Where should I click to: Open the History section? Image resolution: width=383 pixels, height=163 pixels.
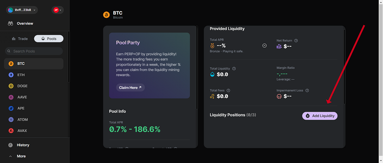pos(23,145)
